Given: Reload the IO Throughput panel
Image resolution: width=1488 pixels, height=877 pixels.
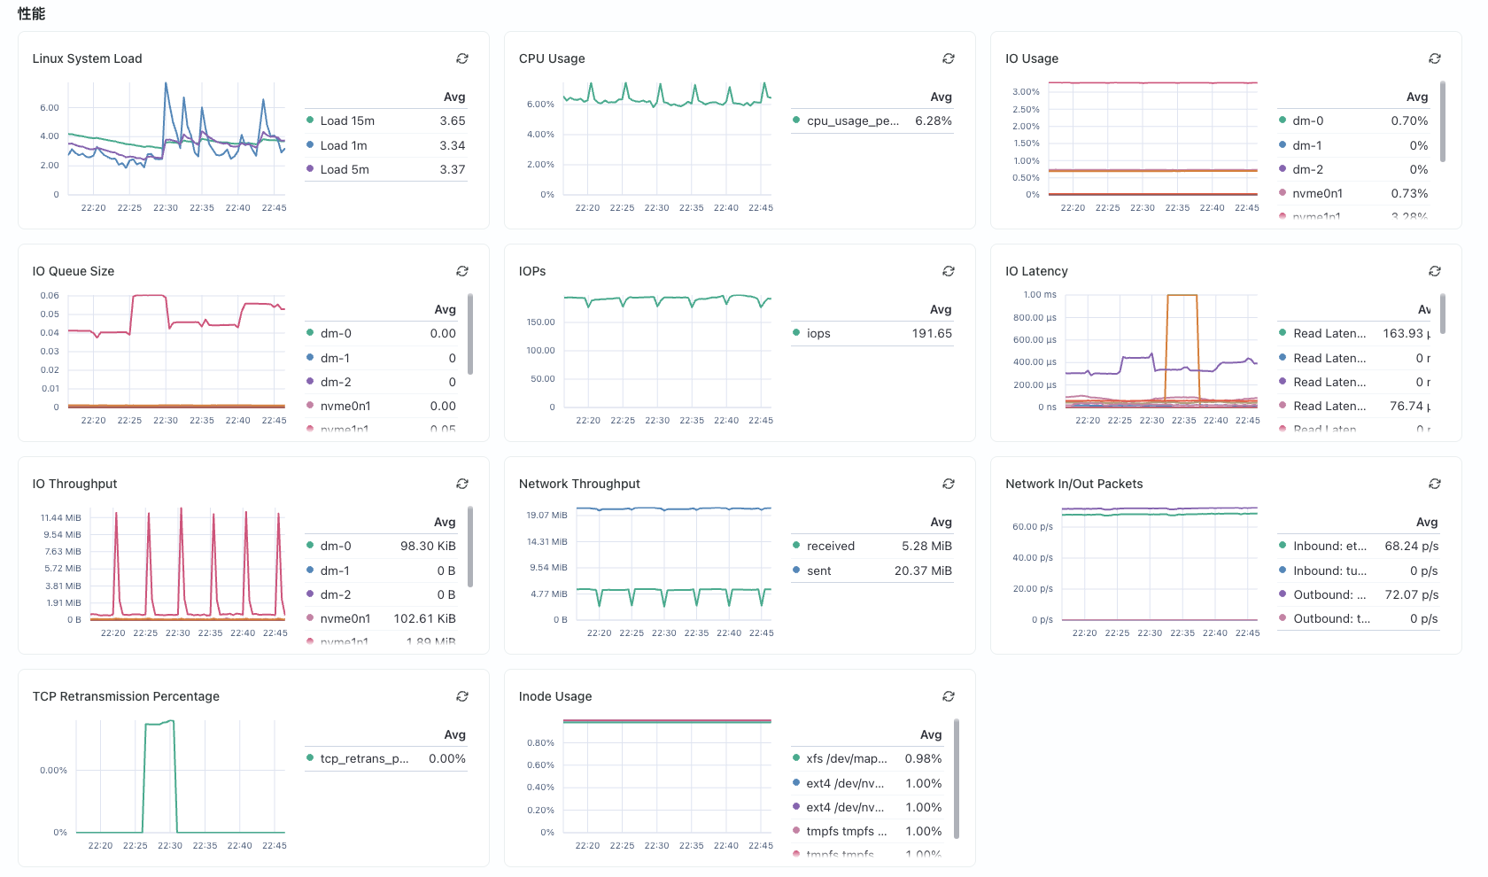Looking at the screenshot, I should [462, 484].
